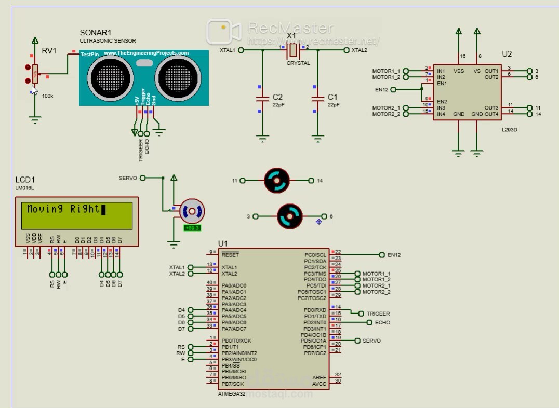Click MOTOR2_1 terminal at L293D IN3
Viewport: 559px width, 408px height.
point(406,107)
